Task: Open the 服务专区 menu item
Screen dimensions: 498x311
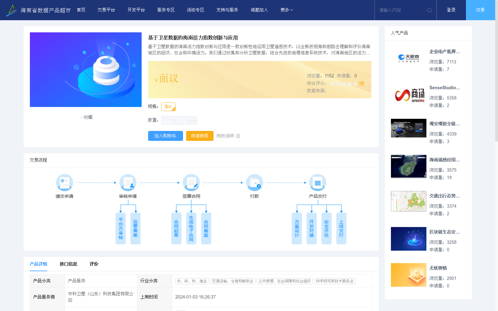Action: [166, 10]
